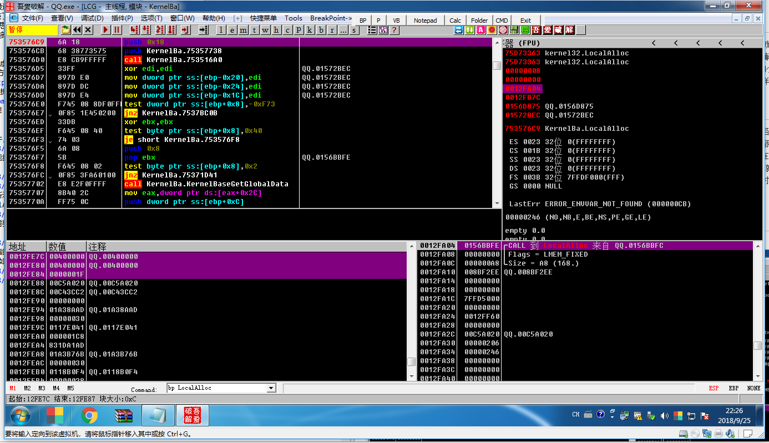Show Executable modules with e button

pos(232,30)
